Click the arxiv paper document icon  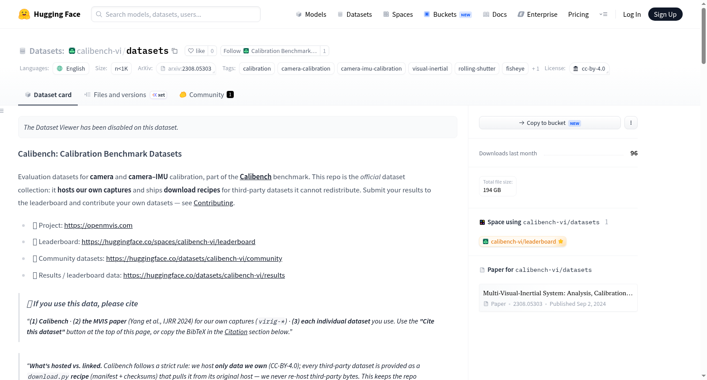163,68
